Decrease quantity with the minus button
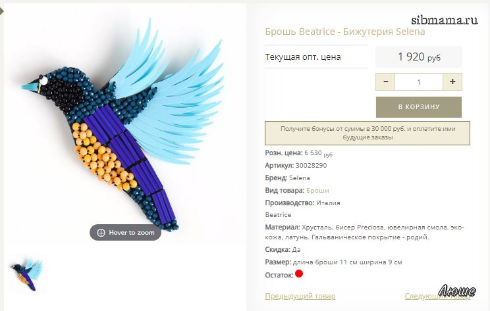The image size is (490, 311). pyautogui.click(x=385, y=82)
